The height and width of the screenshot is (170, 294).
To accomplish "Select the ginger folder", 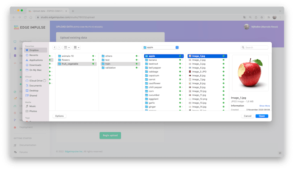I will (x=164, y=107).
